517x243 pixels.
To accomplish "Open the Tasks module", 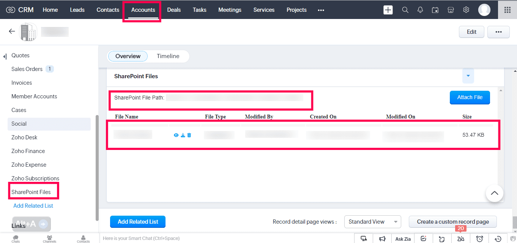I will tap(199, 10).
